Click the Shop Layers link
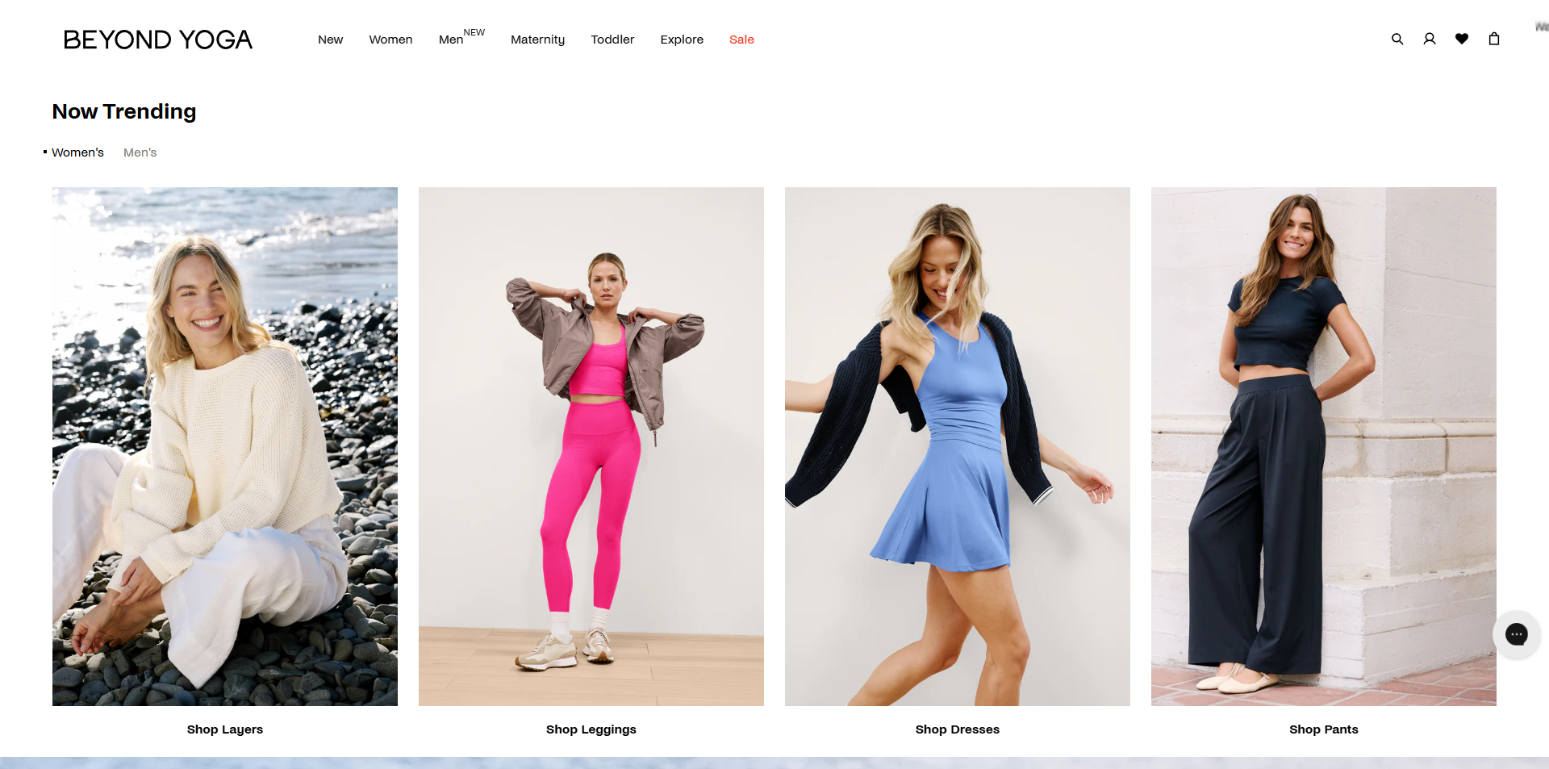 (x=225, y=729)
